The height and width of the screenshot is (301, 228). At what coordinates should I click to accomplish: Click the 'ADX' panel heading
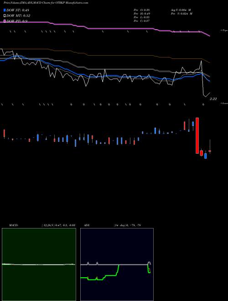87,225
